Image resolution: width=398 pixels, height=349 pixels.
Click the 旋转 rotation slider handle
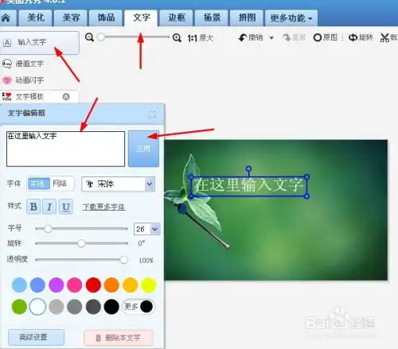point(81,243)
